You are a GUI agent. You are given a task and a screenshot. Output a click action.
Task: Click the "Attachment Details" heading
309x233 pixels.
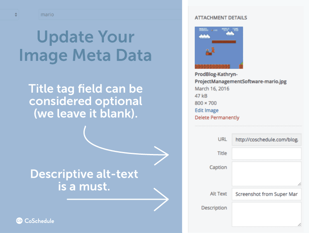[221, 18]
